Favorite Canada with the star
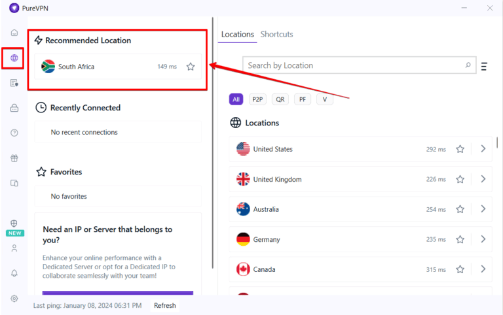Screen dimensions: 503x315 click(x=460, y=269)
